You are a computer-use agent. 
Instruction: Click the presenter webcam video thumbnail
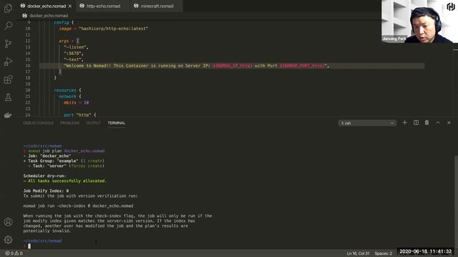tap(419, 21)
